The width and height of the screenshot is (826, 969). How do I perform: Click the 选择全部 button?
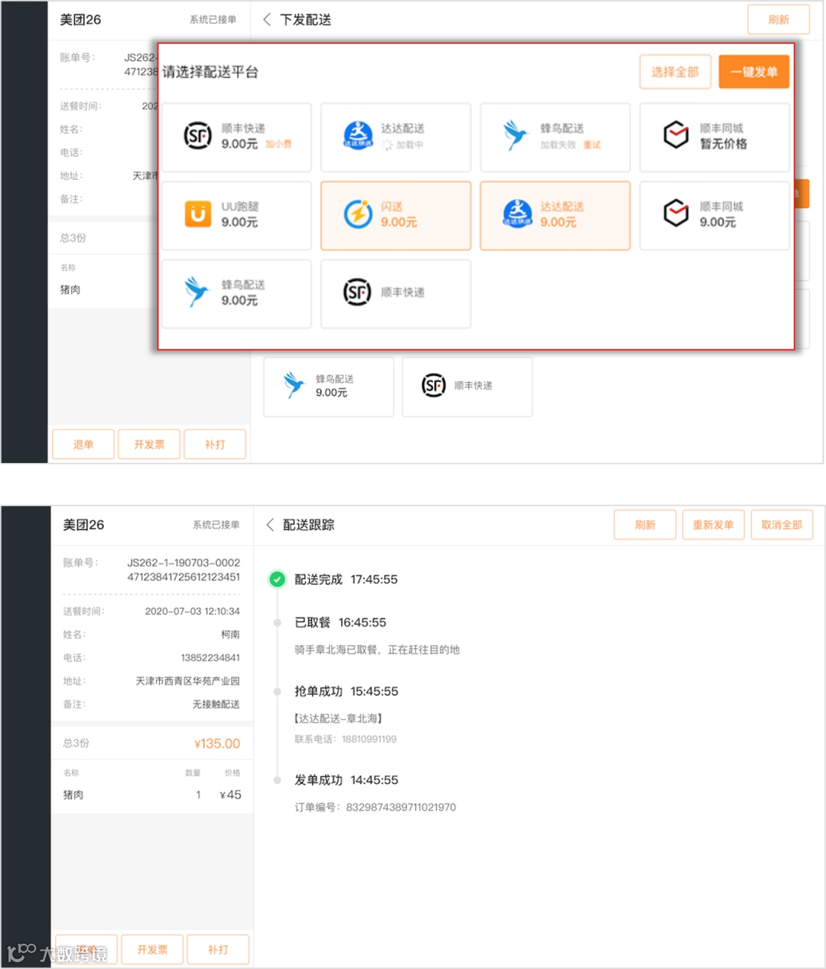coord(675,72)
